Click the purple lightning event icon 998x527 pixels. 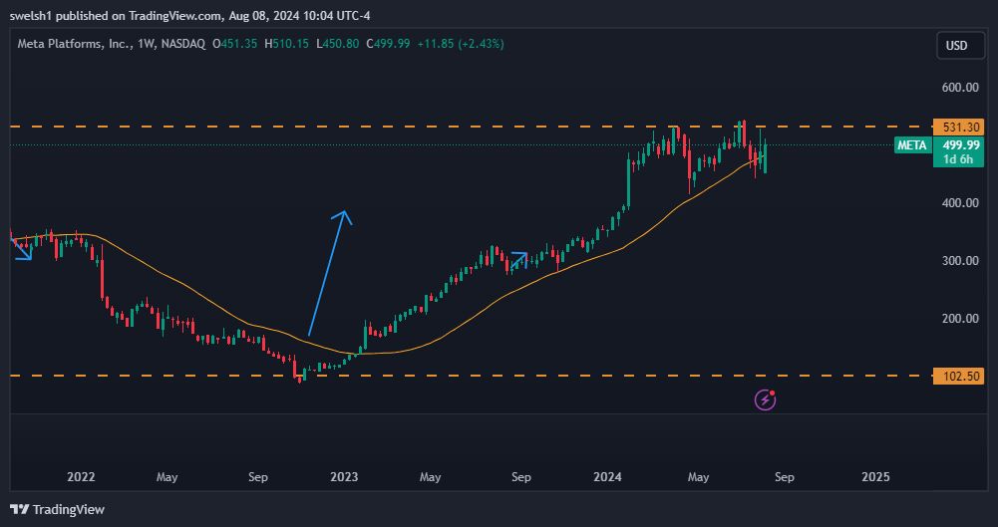[x=765, y=399]
